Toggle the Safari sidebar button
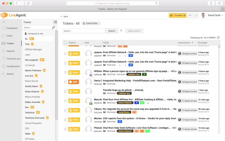Screen dimensions: 225x141 click(28, 3)
